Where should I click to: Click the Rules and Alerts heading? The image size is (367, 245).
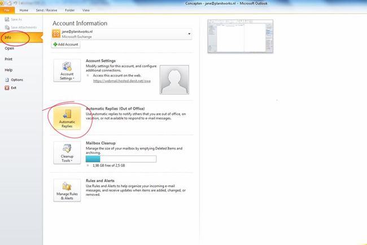click(100, 180)
